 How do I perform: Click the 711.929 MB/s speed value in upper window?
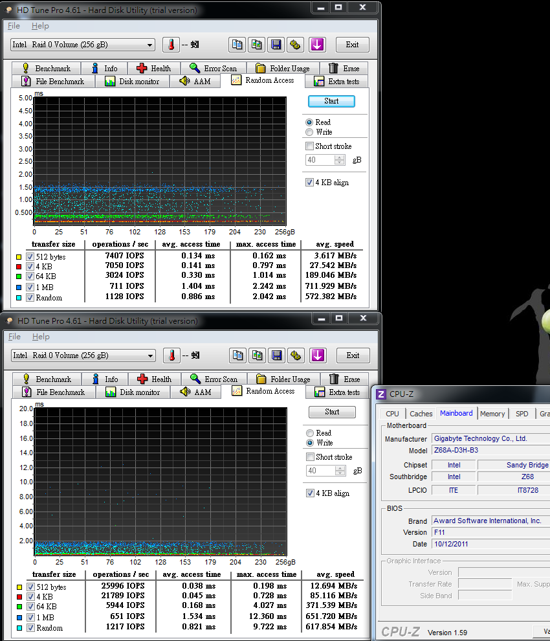pos(331,286)
